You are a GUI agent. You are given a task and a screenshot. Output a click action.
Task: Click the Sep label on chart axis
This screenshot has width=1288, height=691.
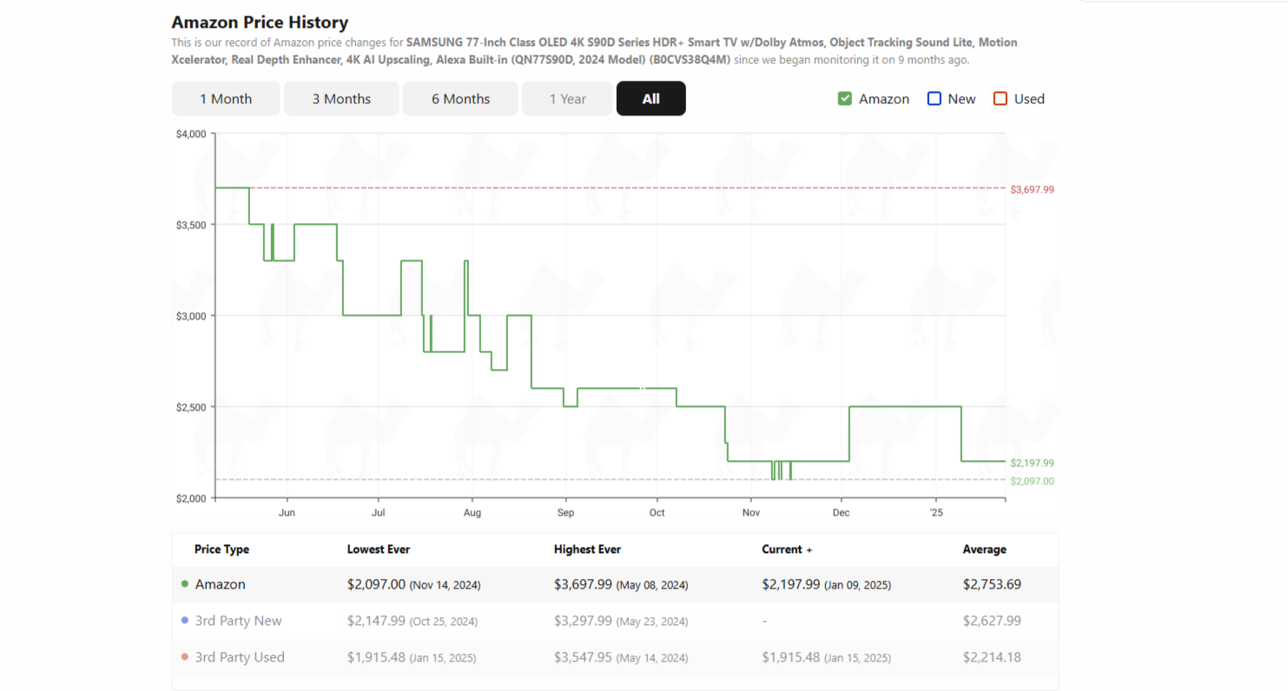coord(565,513)
